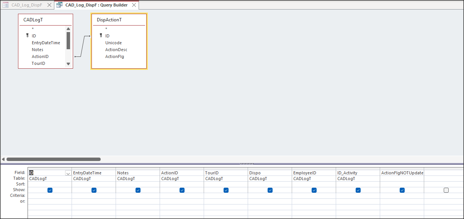Switch to the CAD_Log_DispF form tab
The height and width of the screenshot is (219, 464).
(27, 5)
